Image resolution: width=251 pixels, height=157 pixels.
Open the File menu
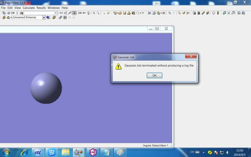(x=3, y=8)
